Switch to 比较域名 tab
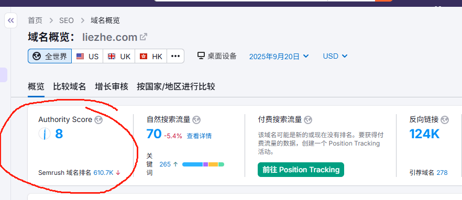 pos(70,86)
